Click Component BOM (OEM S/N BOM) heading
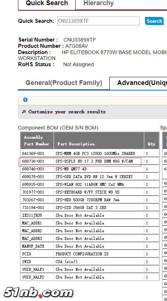This screenshot has height=301, width=167. pyautogui.click(x=58, y=128)
